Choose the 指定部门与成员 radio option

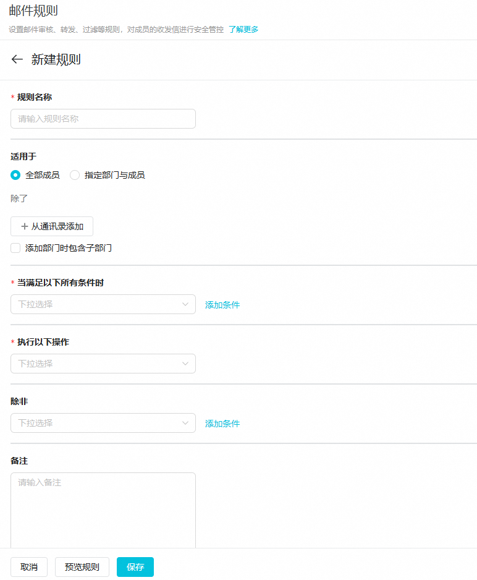[x=75, y=175]
